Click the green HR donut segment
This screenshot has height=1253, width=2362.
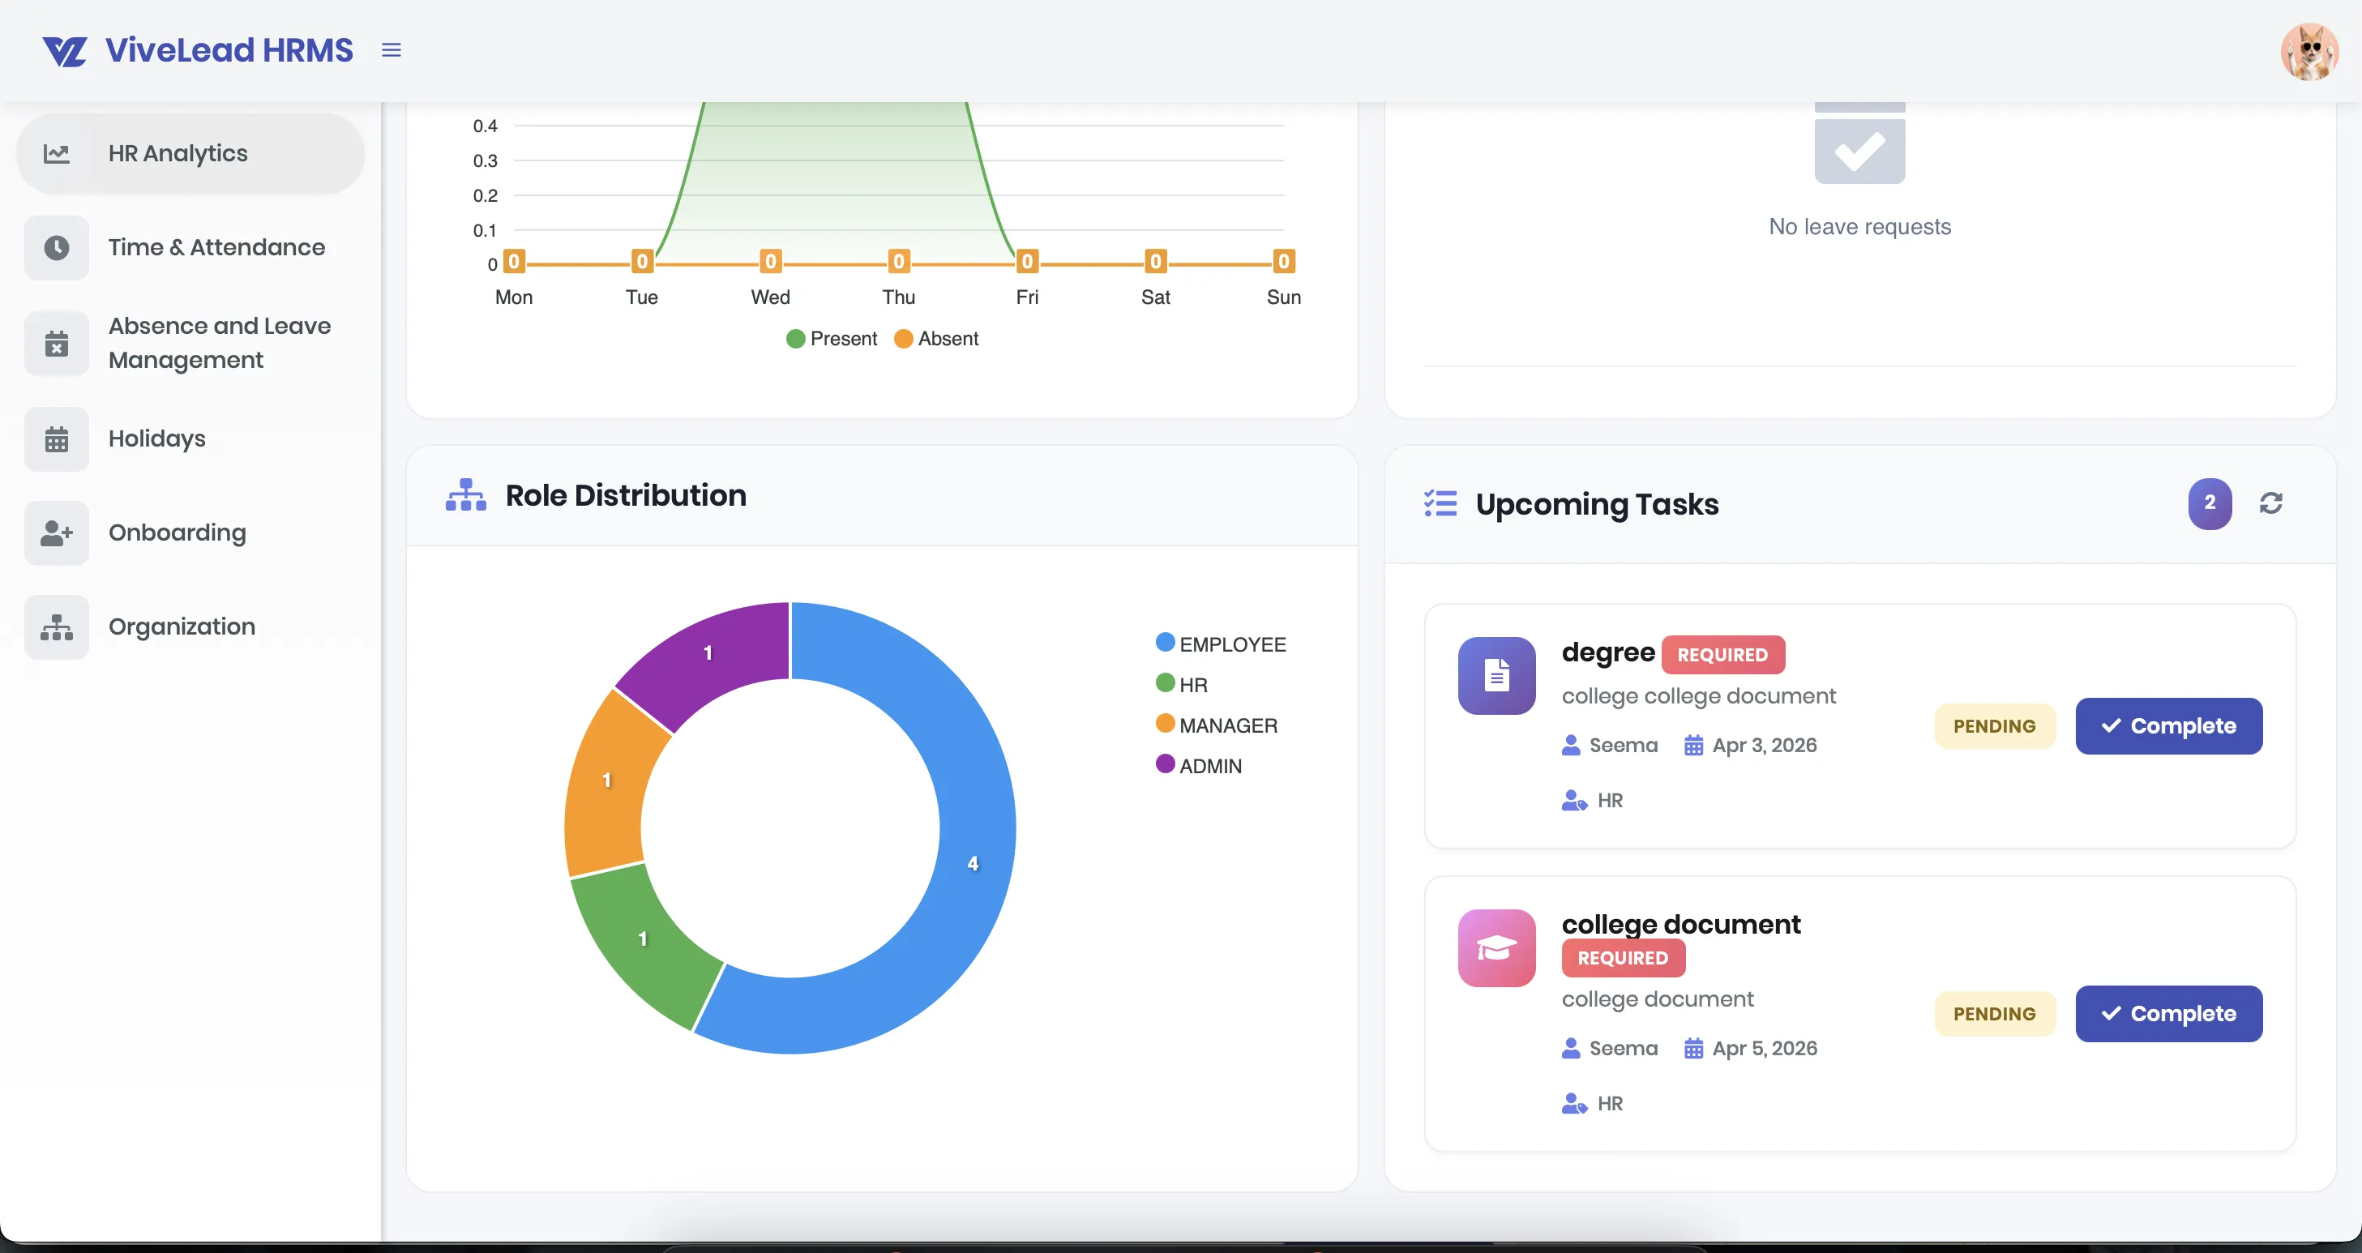643,939
